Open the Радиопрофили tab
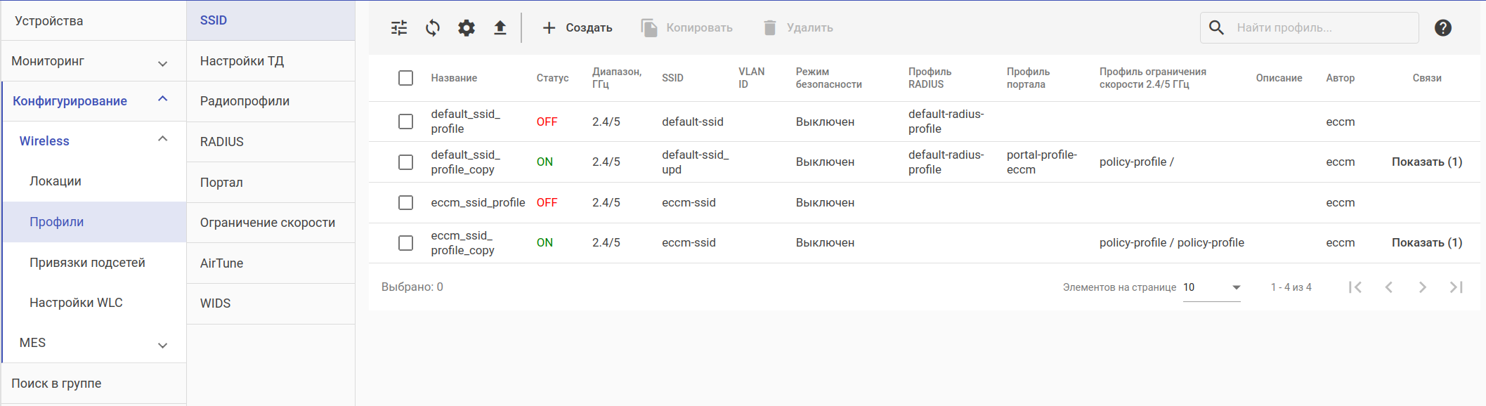This screenshot has height=406, width=1486. point(245,101)
